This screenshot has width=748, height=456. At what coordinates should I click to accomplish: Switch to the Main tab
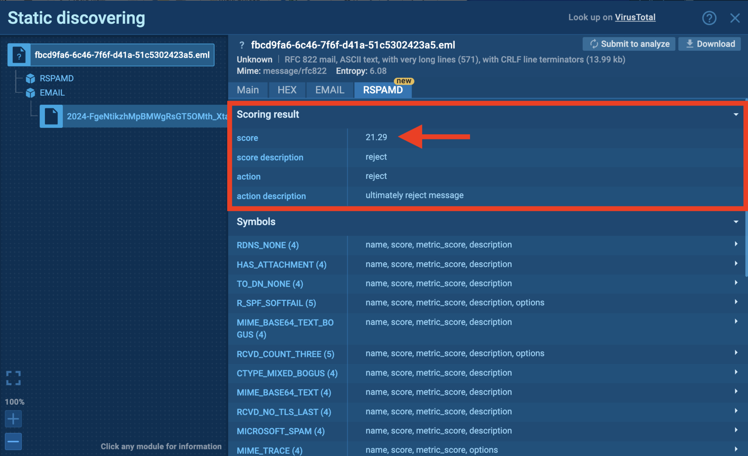pyautogui.click(x=248, y=90)
